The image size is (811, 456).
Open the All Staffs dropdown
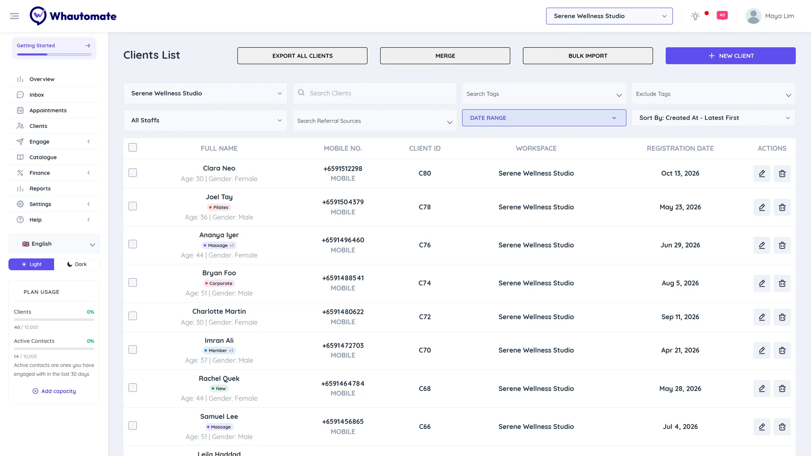(x=205, y=120)
